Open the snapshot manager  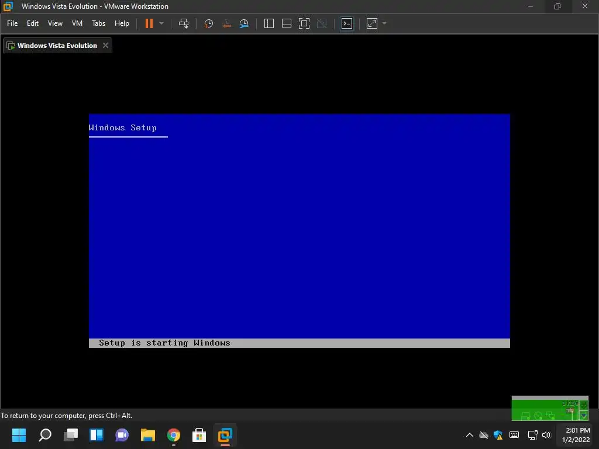coord(244,23)
